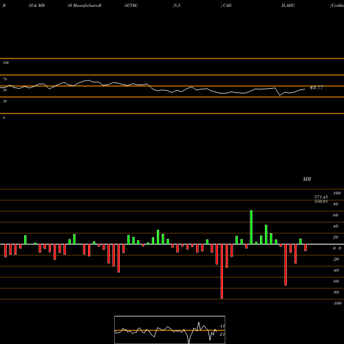Click the end of the RSI line
This screenshot has width=344, height=344.
coord(305,89)
